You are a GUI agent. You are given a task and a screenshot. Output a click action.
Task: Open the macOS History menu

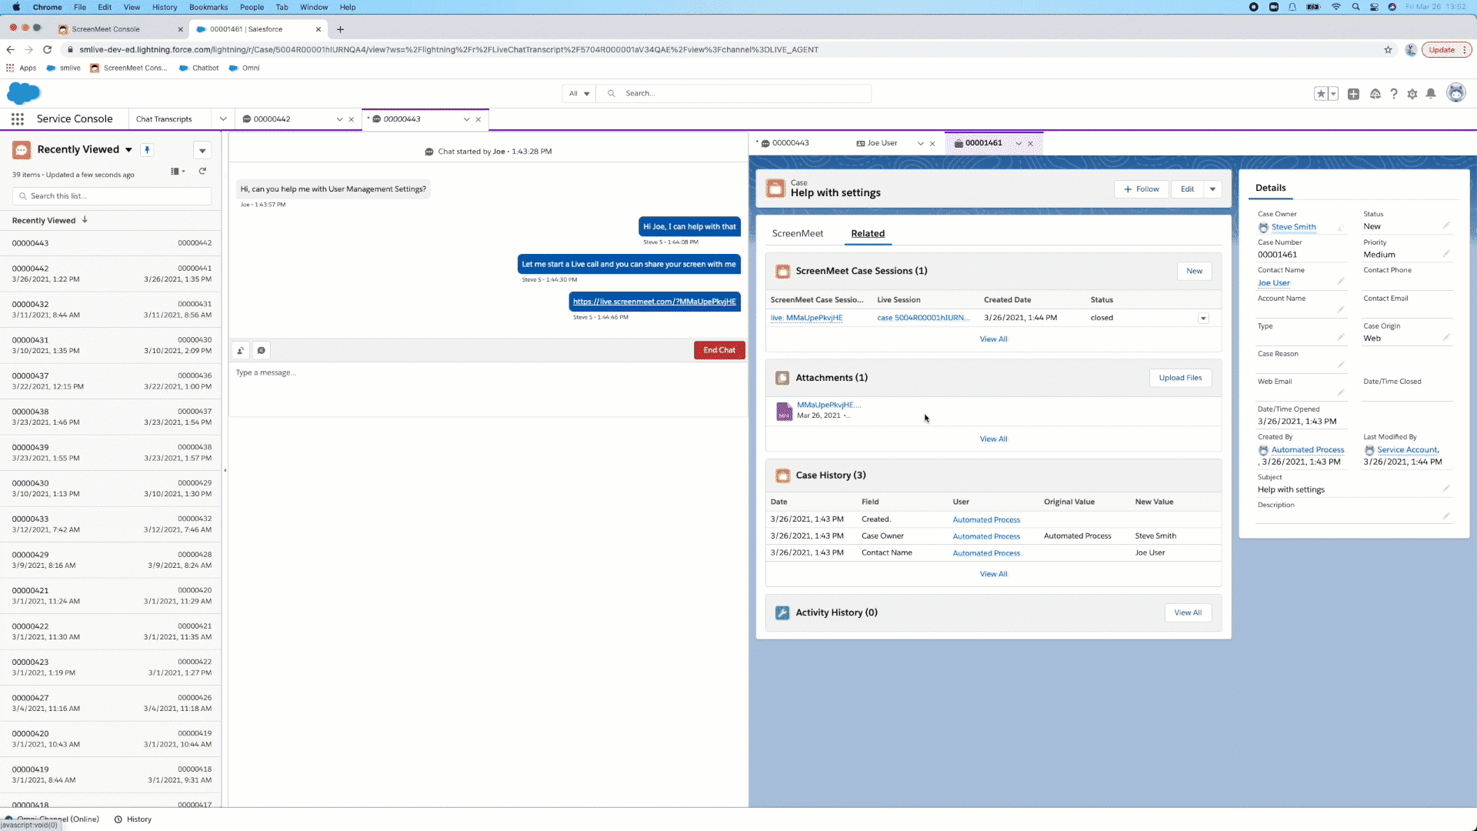165,7
